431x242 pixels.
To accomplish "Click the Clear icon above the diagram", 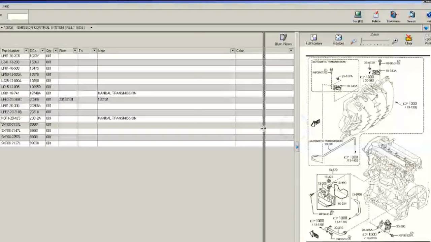I will tap(408, 40).
